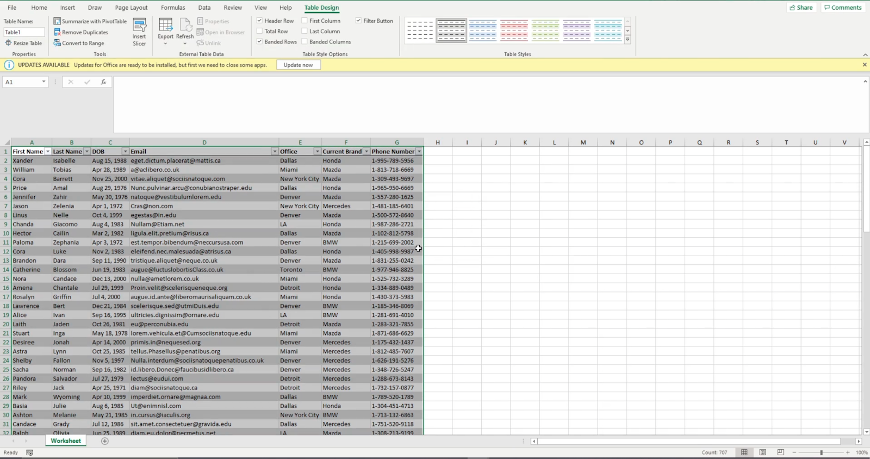Expand the Export dropdown menu
The width and height of the screenshot is (870, 459).
pos(165,43)
